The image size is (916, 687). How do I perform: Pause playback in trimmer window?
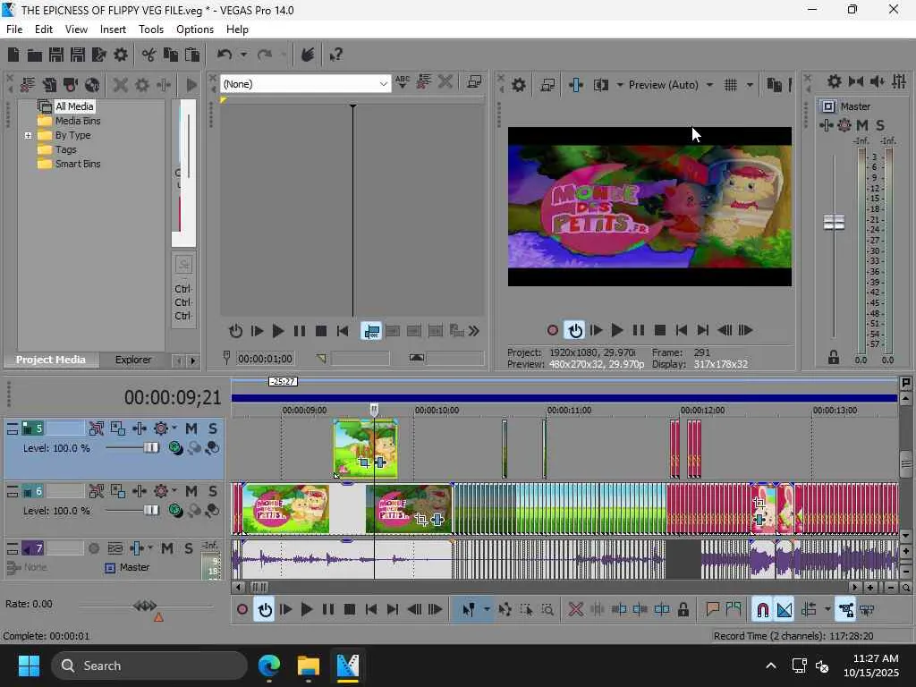click(299, 331)
